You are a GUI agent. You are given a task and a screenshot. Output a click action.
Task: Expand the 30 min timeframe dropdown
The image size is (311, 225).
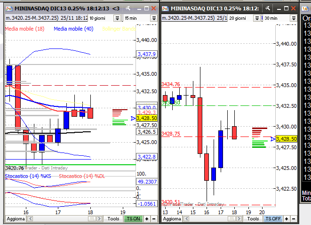293,18
